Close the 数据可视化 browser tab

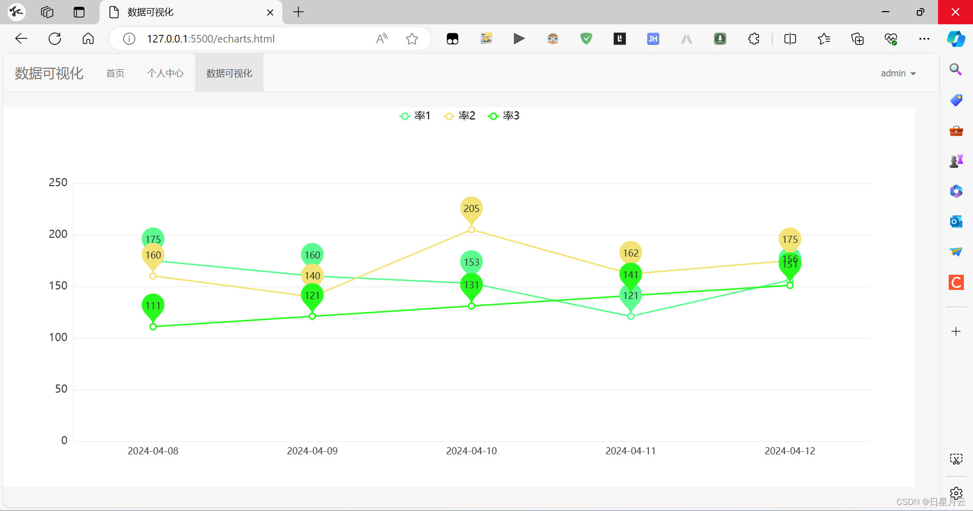(270, 12)
